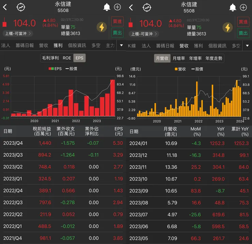Open left panel trend analysis target icon
The image size is (252, 244).
coord(21,7)
